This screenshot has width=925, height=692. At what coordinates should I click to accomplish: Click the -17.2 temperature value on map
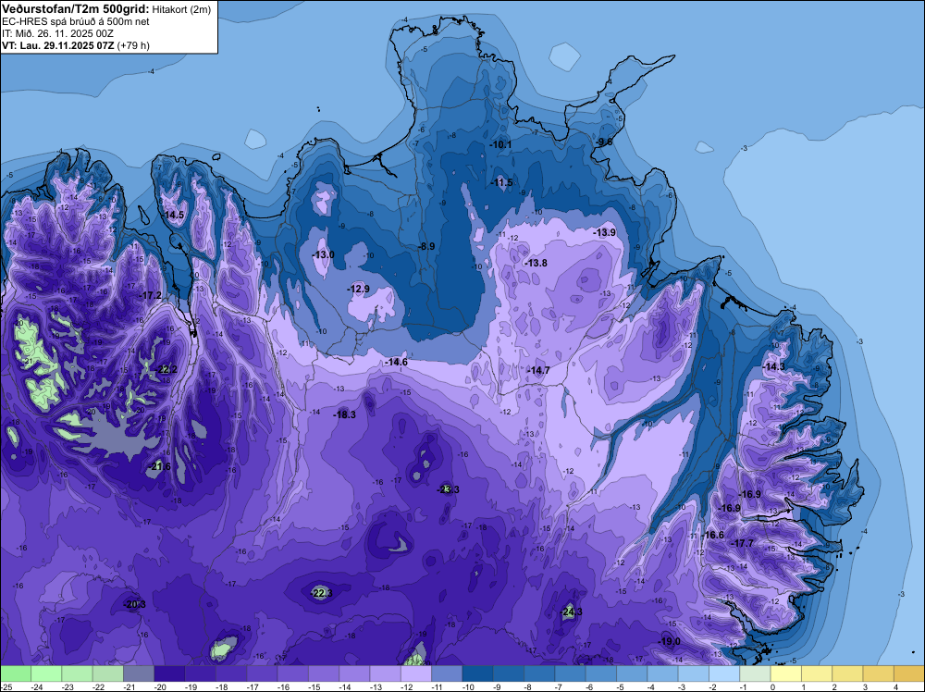151,295
